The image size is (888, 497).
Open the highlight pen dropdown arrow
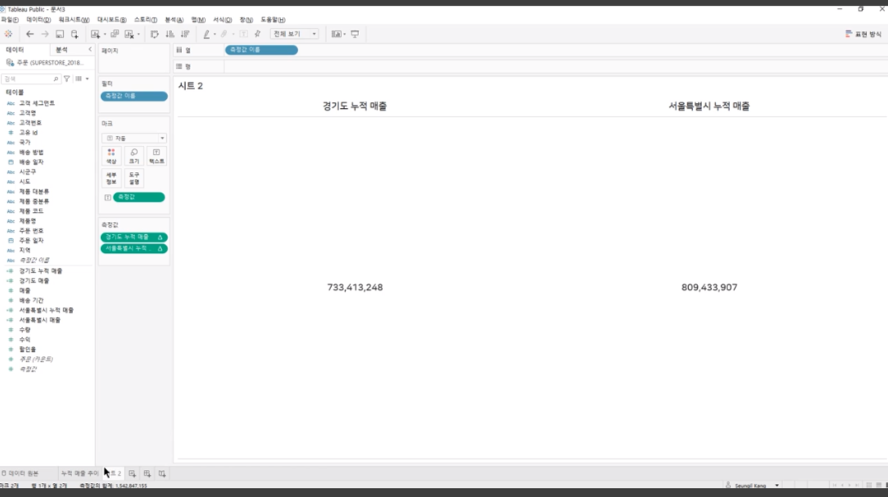(x=215, y=34)
